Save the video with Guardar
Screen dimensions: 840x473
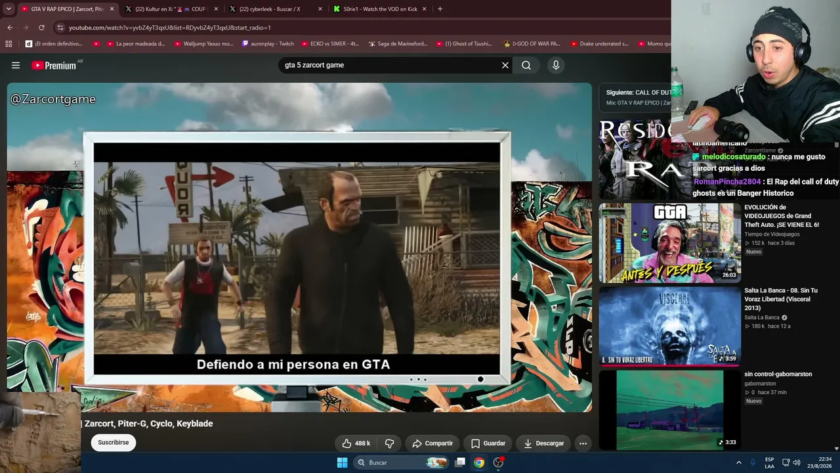coord(488,443)
